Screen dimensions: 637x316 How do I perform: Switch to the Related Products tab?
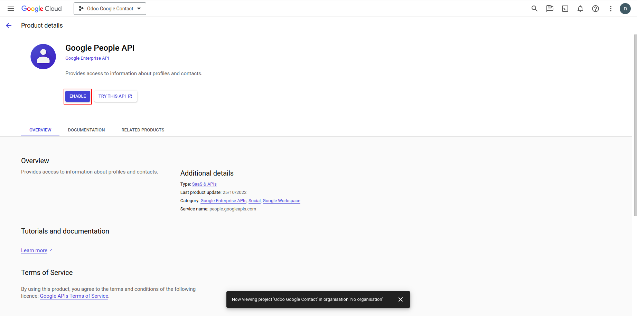tap(143, 130)
